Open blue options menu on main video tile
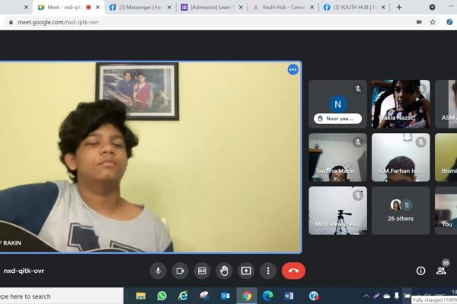This screenshot has width=457, height=304. click(x=292, y=70)
